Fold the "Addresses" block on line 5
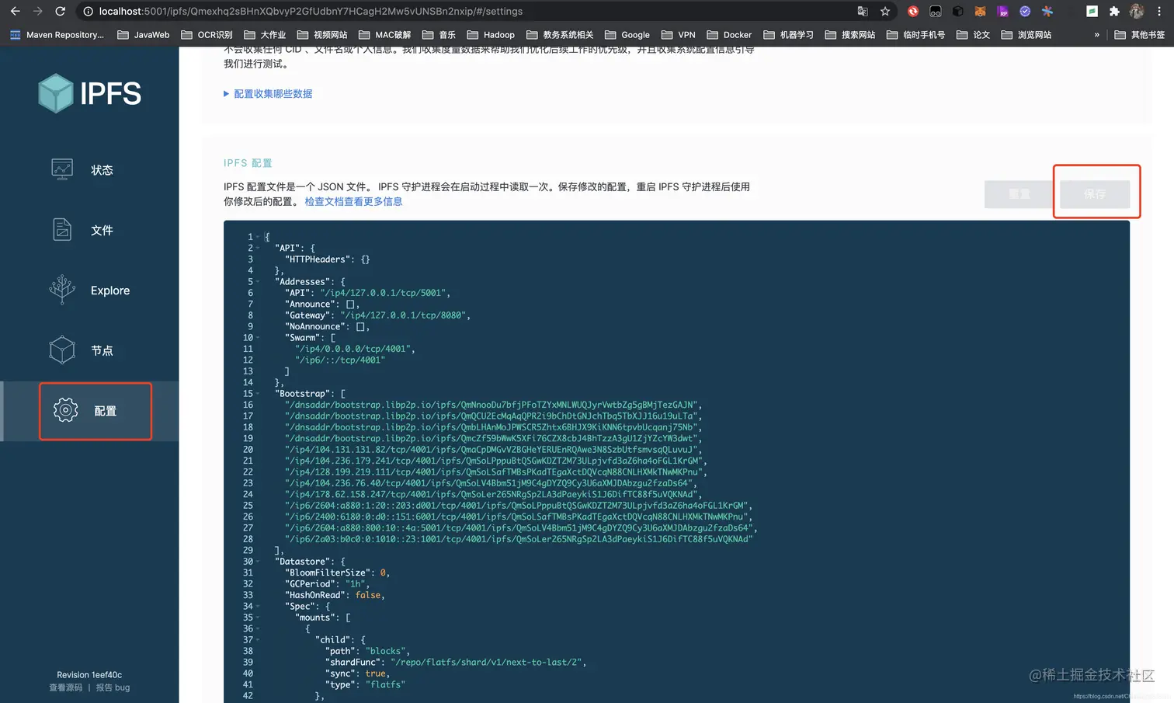 coord(258,281)
